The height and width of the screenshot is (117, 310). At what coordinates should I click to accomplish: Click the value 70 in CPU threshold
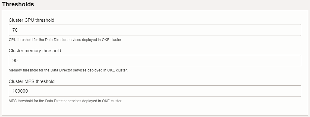pos(15,30)
